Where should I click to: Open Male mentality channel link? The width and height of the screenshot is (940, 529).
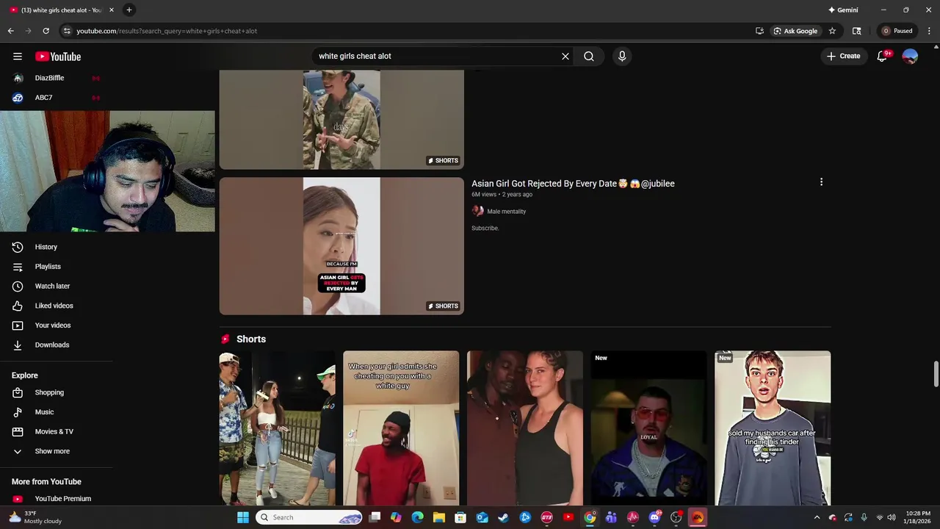tap(506, 212)
